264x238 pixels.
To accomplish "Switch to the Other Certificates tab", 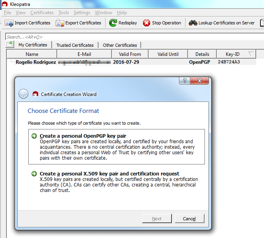I will coord(120,45).
